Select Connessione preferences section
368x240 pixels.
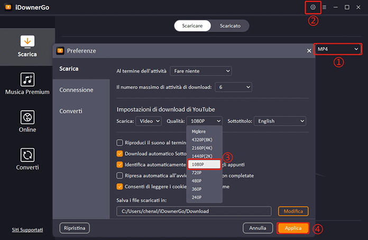pos(81,90)
